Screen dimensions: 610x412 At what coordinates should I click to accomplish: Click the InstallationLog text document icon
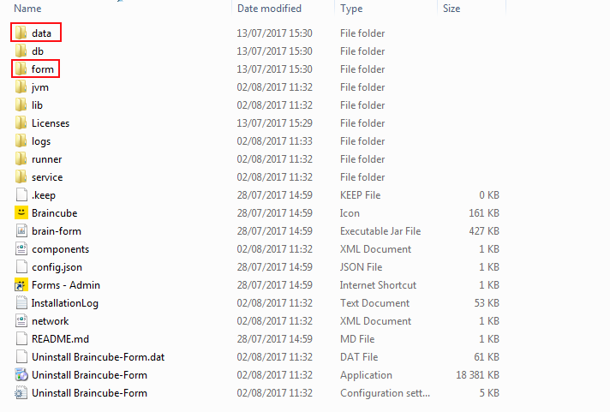pyautogui.click(x=21, y=303)
